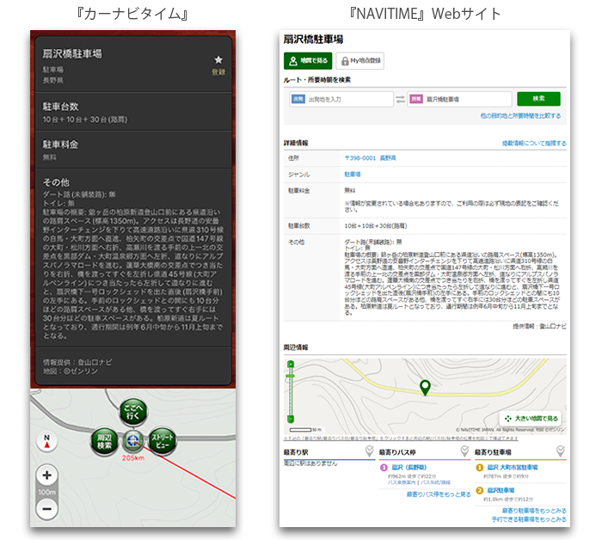Click the 〒398-0001 postal code link
This screenshot has width=602, height=540.
pyautogui.click(x=360, y=157)
